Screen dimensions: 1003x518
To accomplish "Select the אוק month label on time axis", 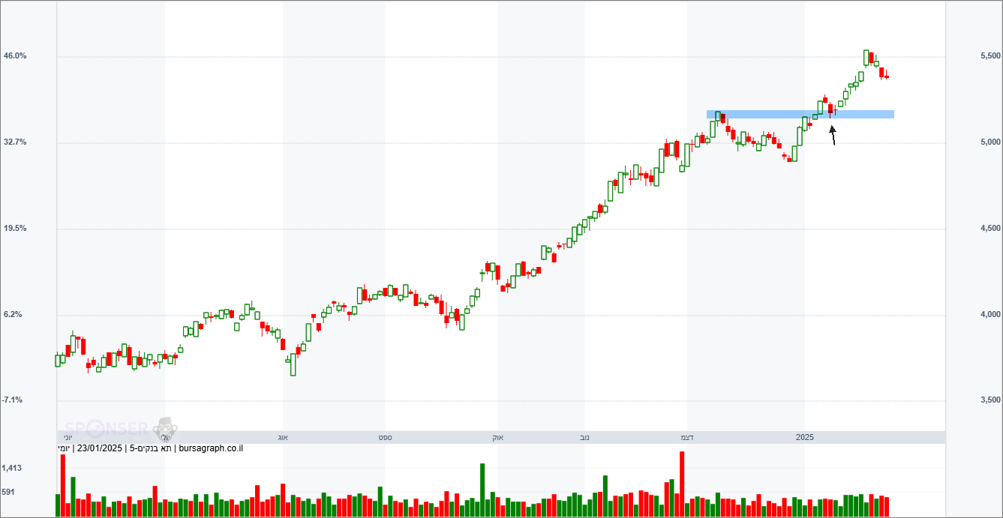I will click(x=497, y=437).
